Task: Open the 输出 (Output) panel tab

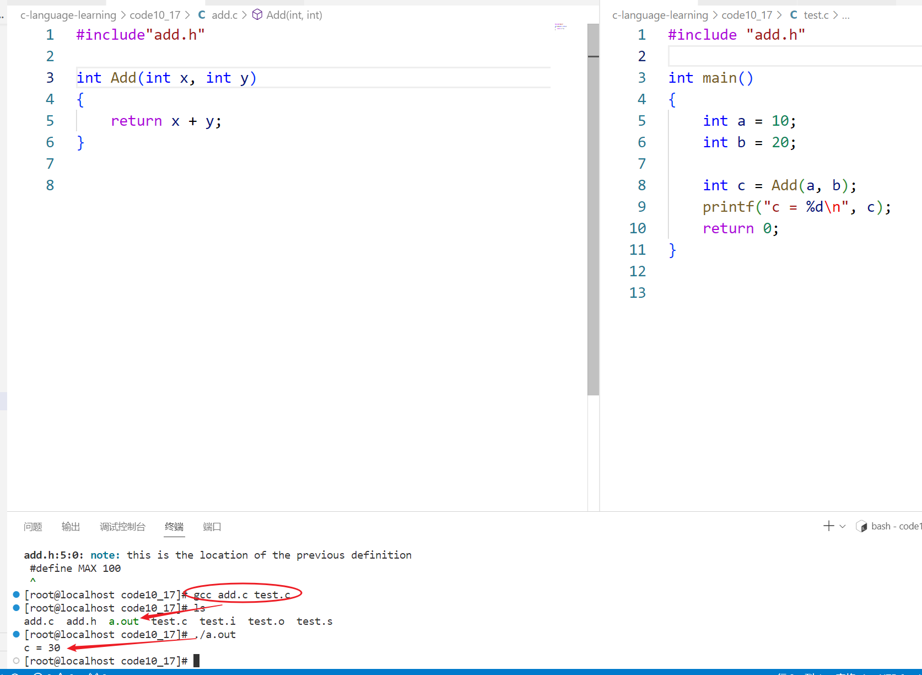Action: click(71, 527)
